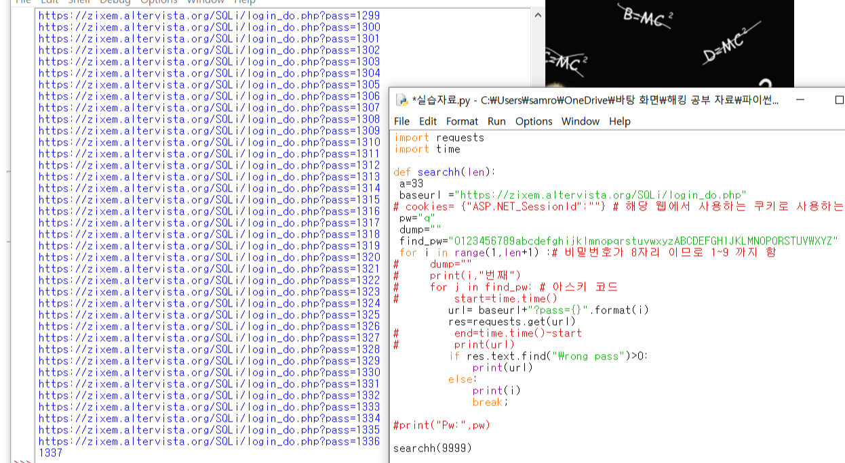Image resolution: width=845 pixels, height=463 pixels.
Task: Click the 'url= baseurl+"?pass={}".format(i)' line
Action: pos(549,310)
